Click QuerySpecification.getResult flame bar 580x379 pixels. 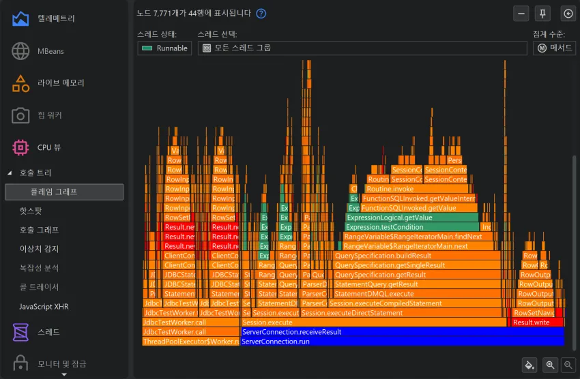417,275
